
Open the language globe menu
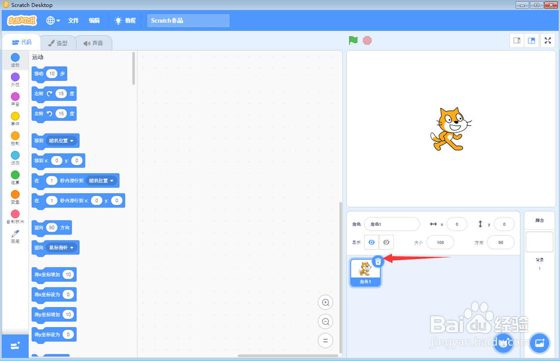53,20
